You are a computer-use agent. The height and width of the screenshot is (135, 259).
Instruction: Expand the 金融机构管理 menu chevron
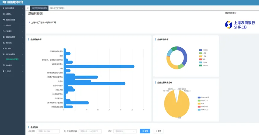pyautogui.click(x=23, y=37)
